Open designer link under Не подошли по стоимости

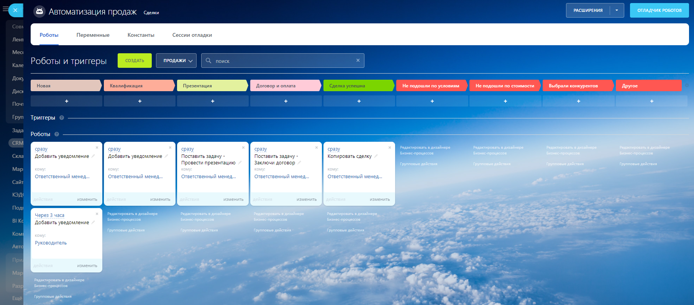tap(498, 150)
